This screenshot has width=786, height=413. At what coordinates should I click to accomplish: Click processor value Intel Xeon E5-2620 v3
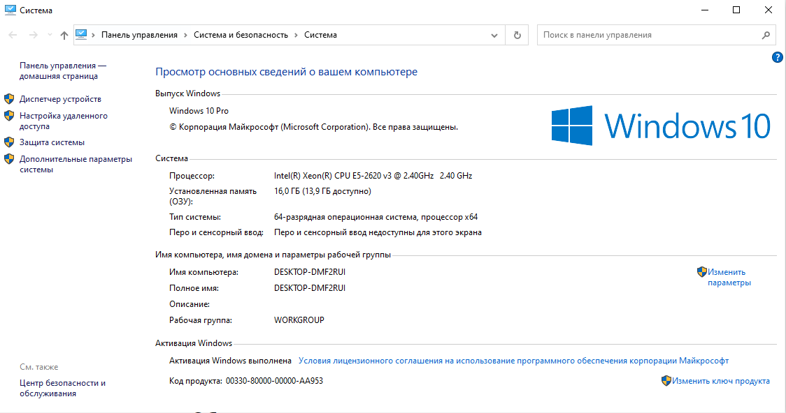click(373, 176)
